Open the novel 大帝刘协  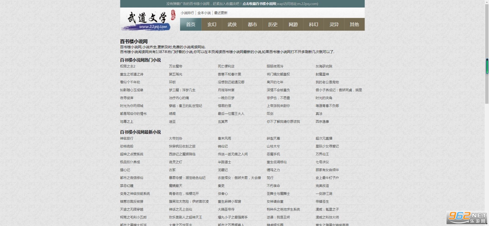(176, 138)
